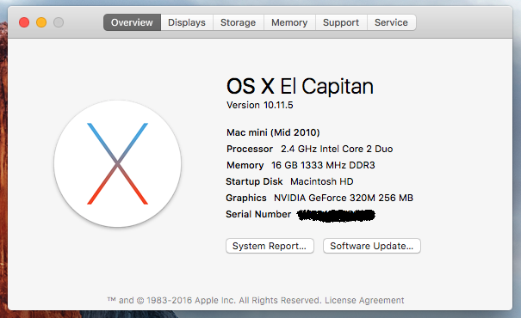Click the Apple Inc. copyright notice text

(214, 301)
